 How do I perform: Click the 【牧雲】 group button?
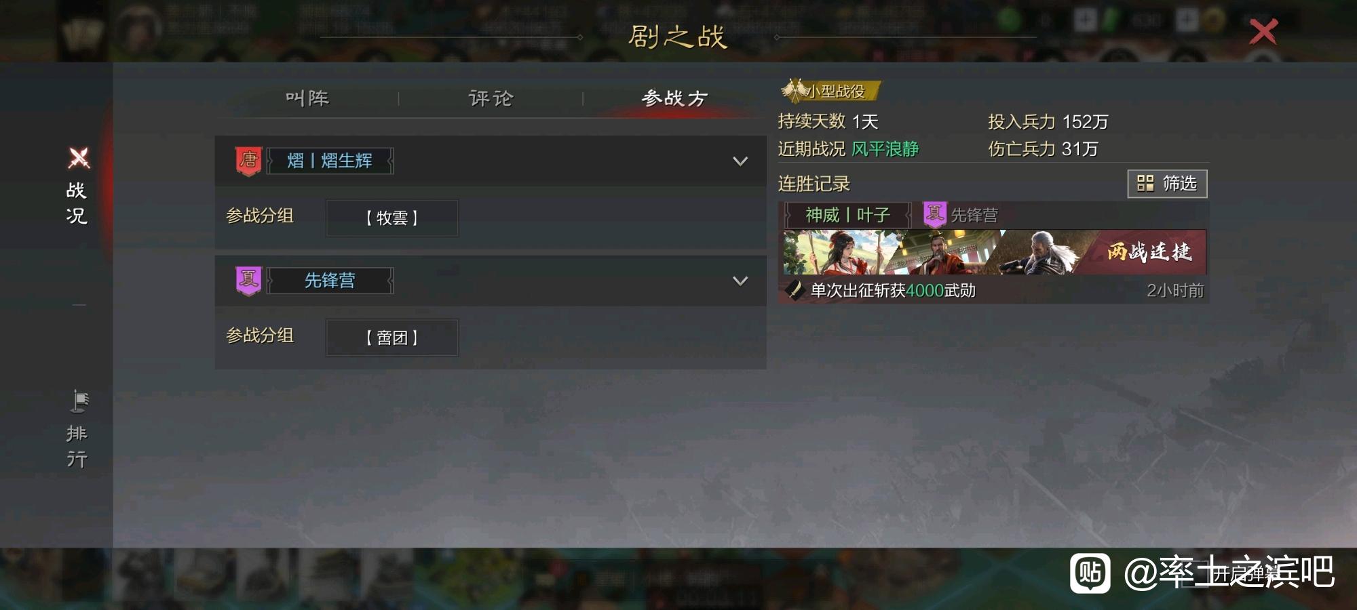tap(392, 218)
